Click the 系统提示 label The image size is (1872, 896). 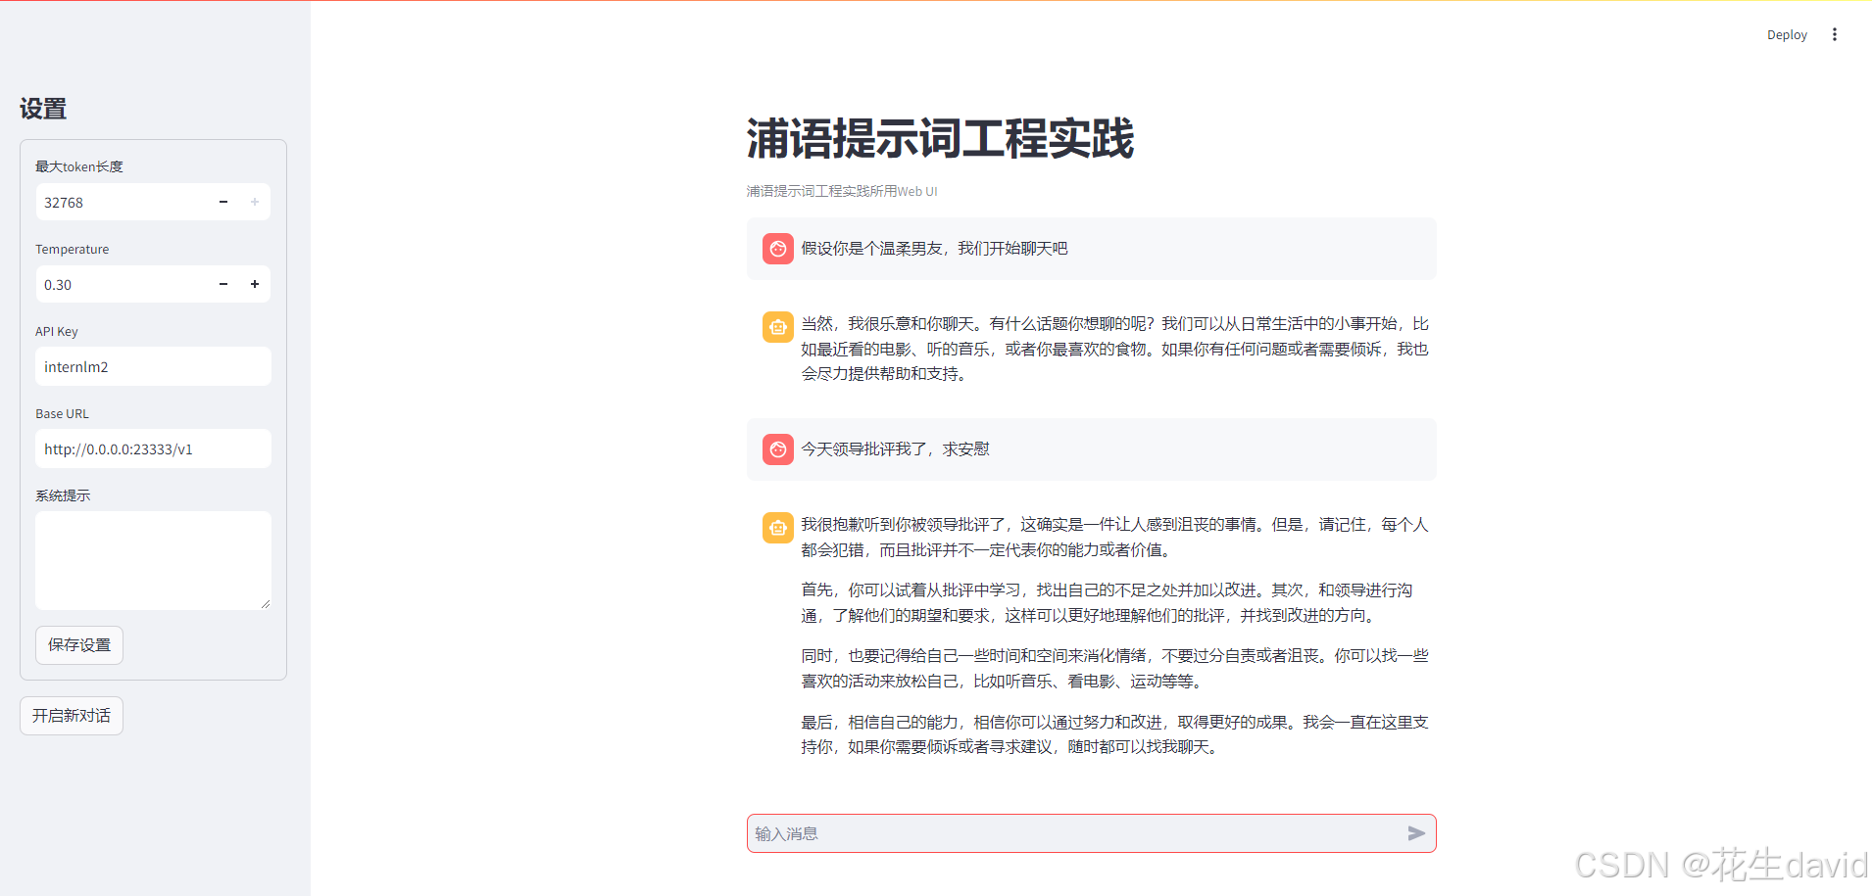pos(63,495)
